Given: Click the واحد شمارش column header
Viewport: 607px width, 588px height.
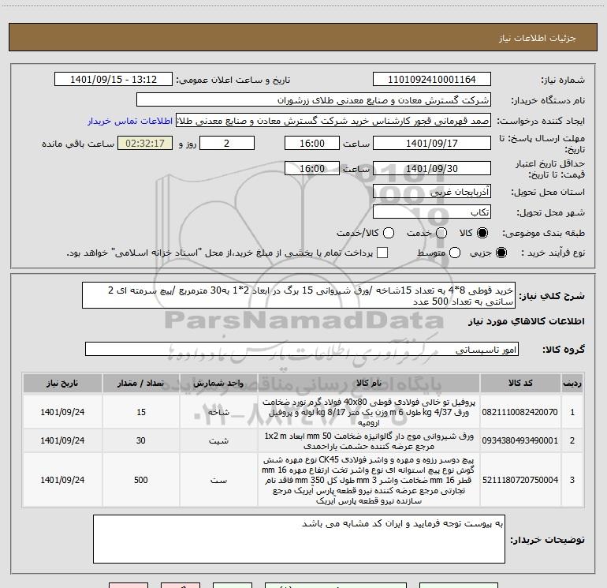Looking at the screenshot, I should click(218, 383).
